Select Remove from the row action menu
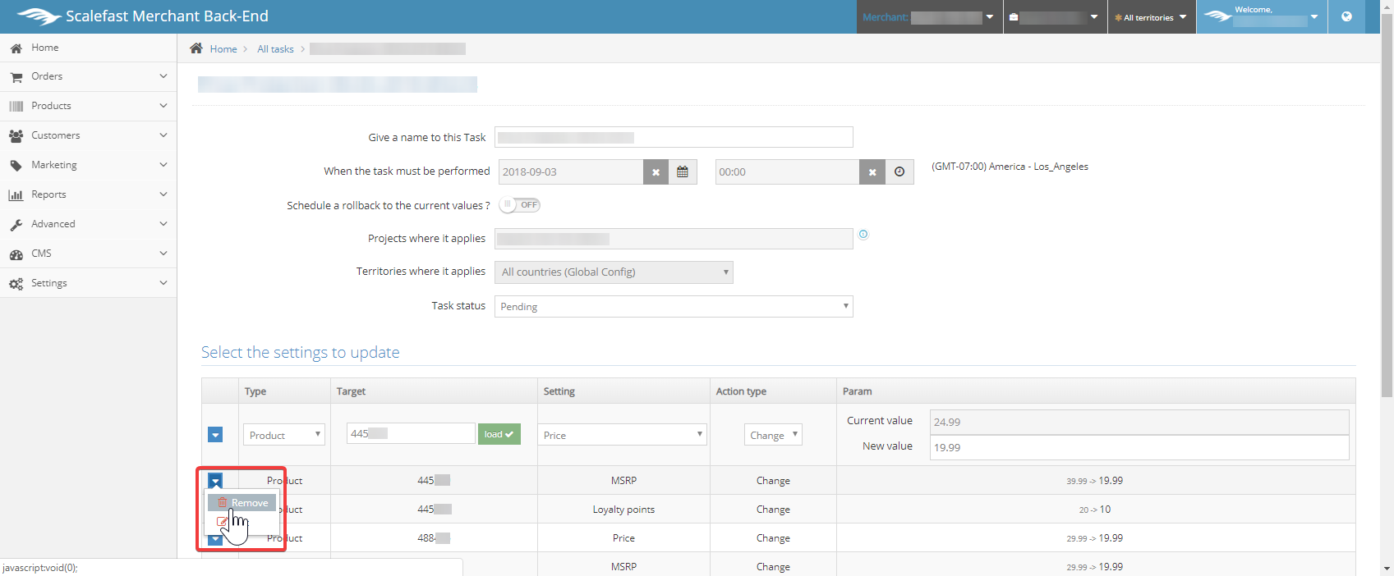Screen dimensions: 1394x576 pos(243,503)
